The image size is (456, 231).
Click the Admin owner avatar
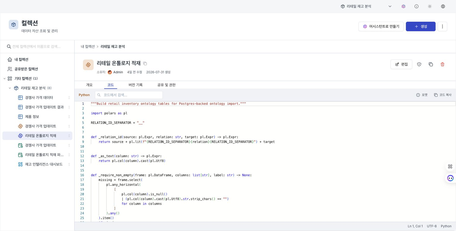click(x=110, y=72)
